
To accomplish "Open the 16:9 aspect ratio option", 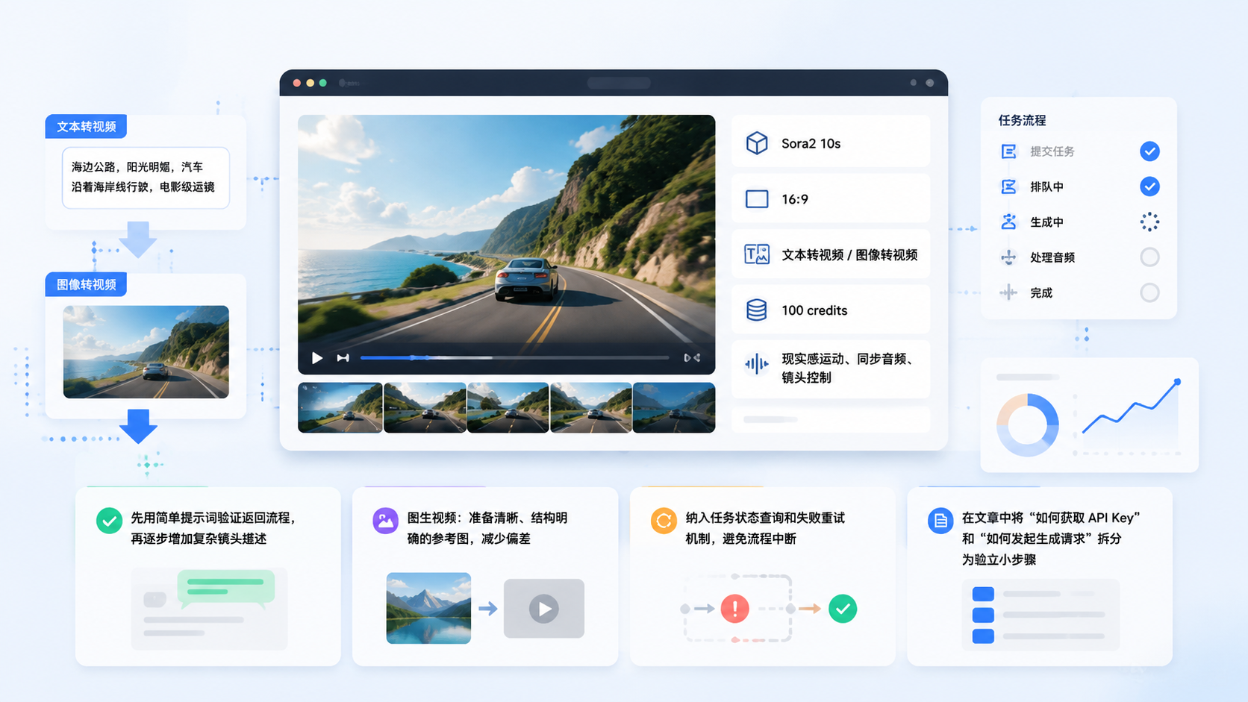I will click(x=831, y=198).
